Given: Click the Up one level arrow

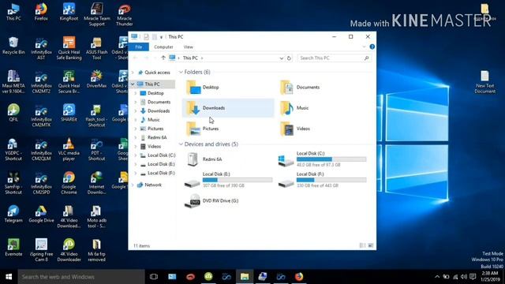Looking at the screenshot, I should 163,58.
